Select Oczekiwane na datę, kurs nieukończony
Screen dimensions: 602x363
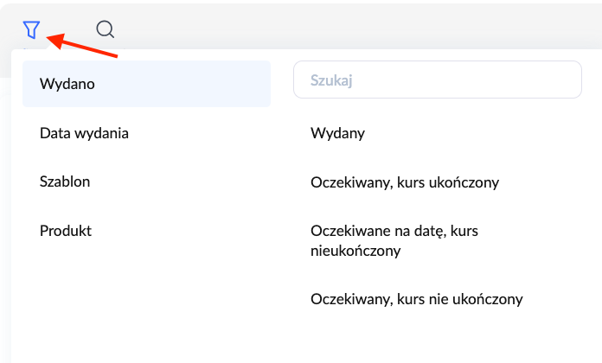click(x=394, y=240)
